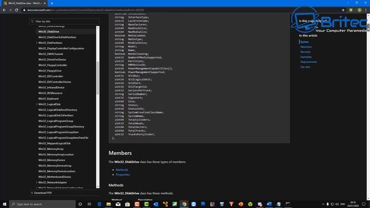Viewport: 370px width, 208px height.
Task: Open Win32_LogicalDiskToPartition entry
Action: pyautogui.click(x=55, y=116)
